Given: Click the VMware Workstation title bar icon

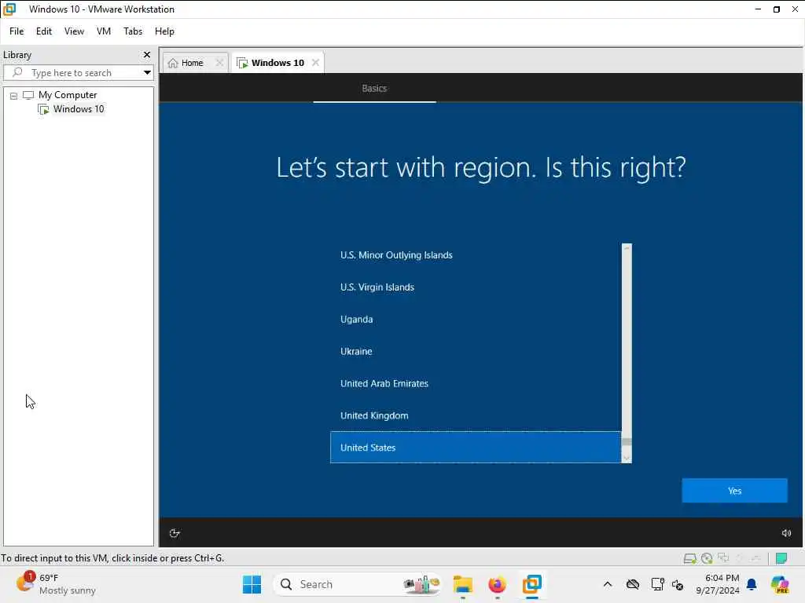Looking at the screenshot, I should tap(9, 9).
